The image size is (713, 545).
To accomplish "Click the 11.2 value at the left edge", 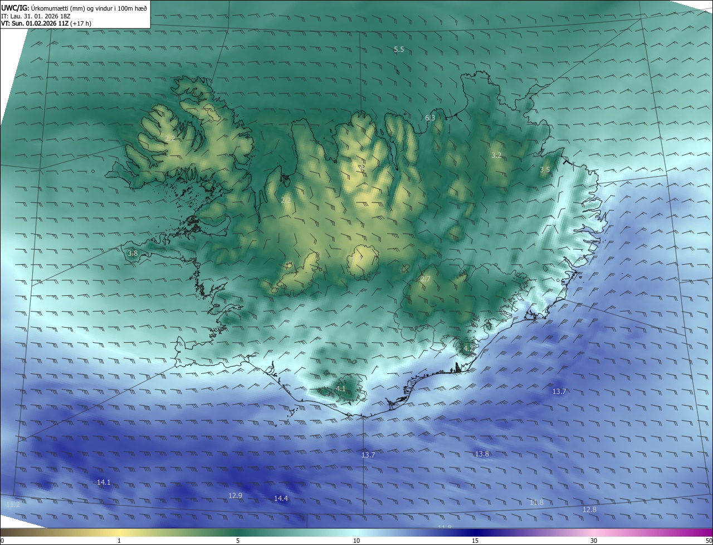I will 13,504.
